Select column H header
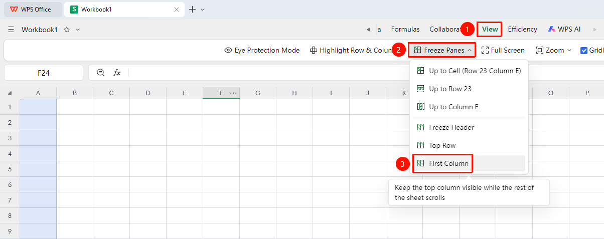The height and width of the screenshot is (239, 604). [294, 93]
